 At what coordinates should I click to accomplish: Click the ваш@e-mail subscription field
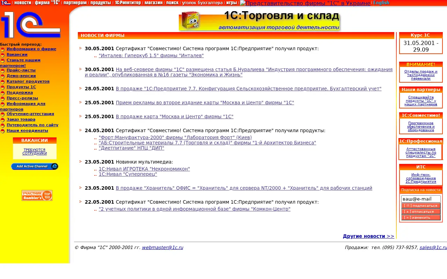point(421,199)
